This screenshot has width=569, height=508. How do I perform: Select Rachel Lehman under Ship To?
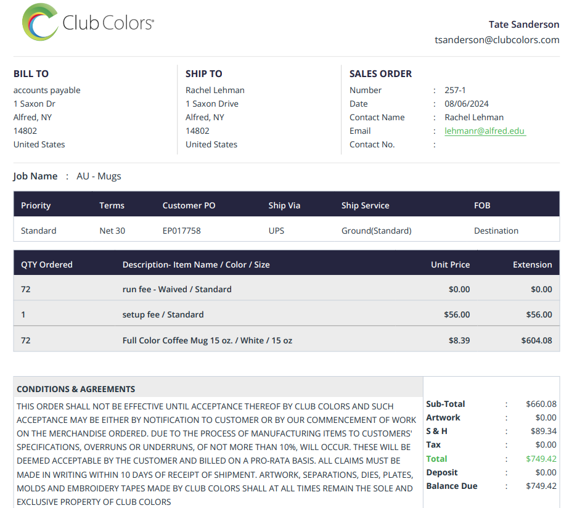(x=215, y=90)
